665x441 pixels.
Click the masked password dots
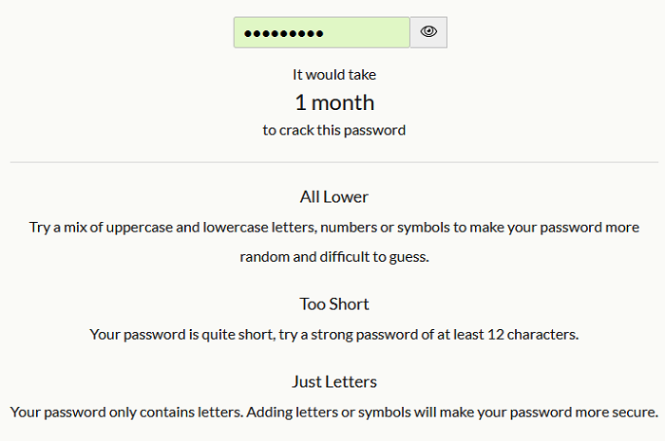[283, 33]
